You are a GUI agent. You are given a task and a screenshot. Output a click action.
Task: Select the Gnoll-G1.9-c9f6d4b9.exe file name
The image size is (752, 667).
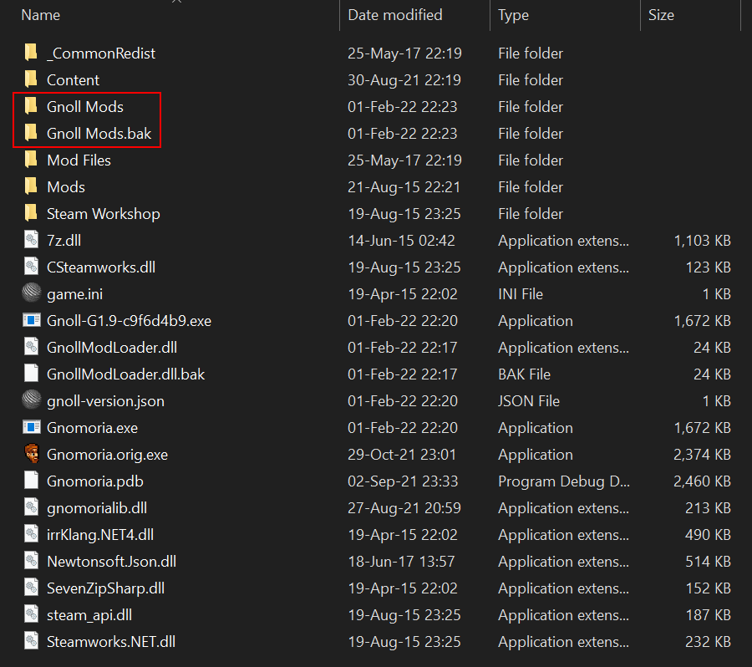click(x=129, y=321)
